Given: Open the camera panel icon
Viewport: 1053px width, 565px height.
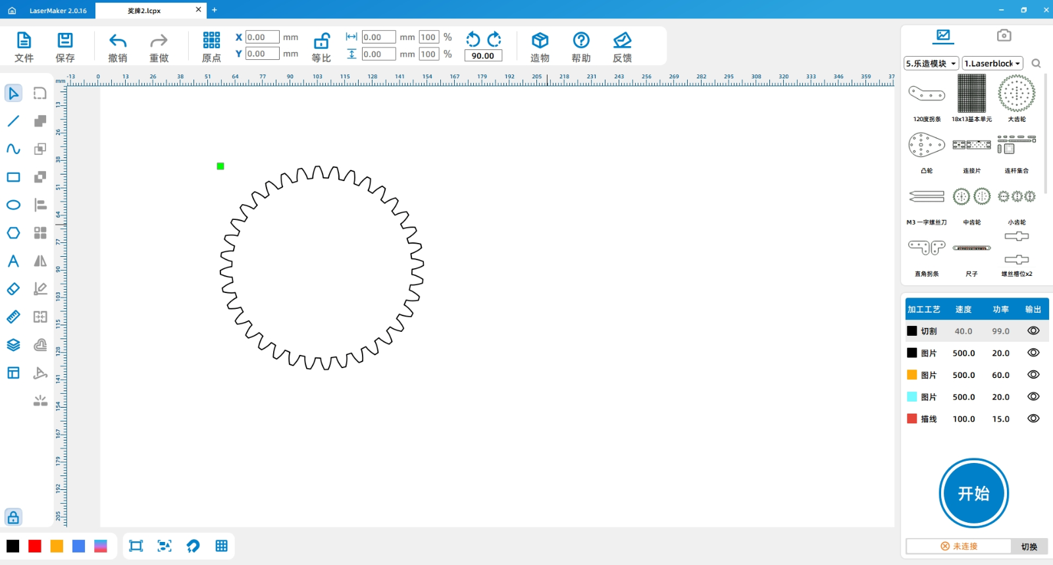Looking at the screenshot, I should click(x=1004, y=36).
